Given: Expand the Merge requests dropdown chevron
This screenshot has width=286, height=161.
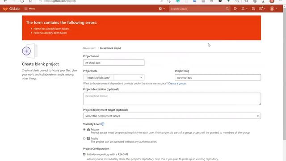Looking at the screenshot, I should tap(246, 8).
